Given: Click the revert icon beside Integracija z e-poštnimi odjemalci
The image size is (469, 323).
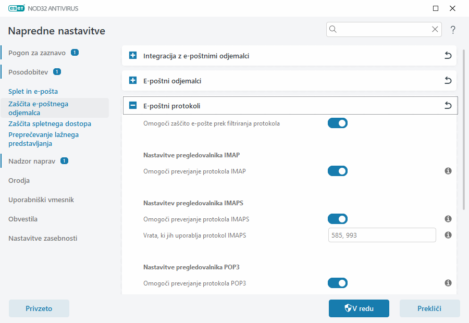Looking at the screenshot, I should point(448,55).
